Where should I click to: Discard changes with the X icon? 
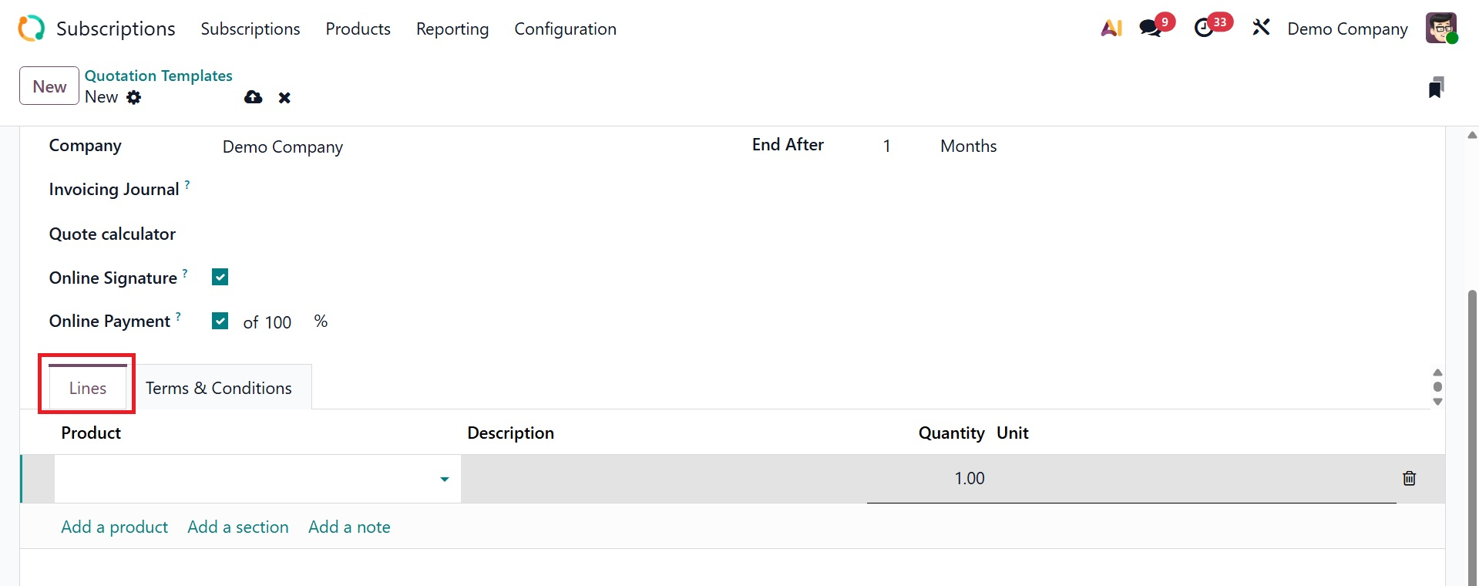click(284, 98)
